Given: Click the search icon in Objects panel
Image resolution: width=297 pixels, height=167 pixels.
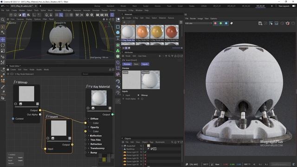Looking at the screenshot, I should click(172, 142).
